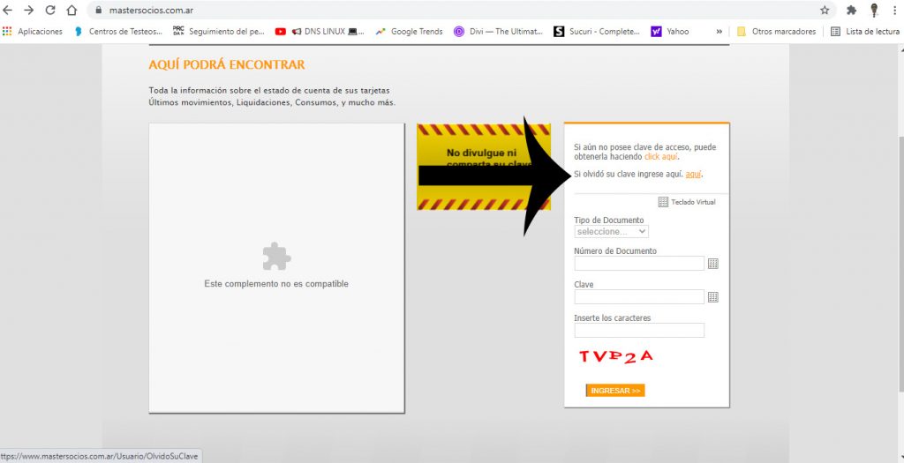Go back with the browser back arrow

pyautogui.click(x=7, y=11)
